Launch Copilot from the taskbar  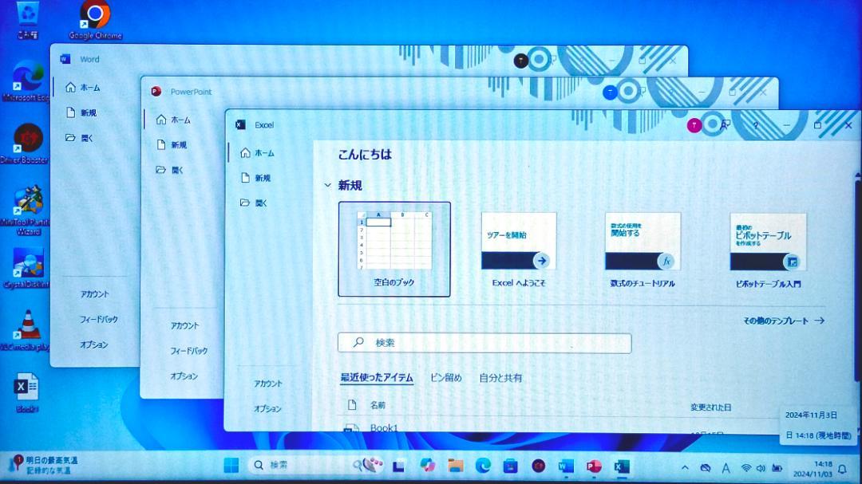point(427,466)
